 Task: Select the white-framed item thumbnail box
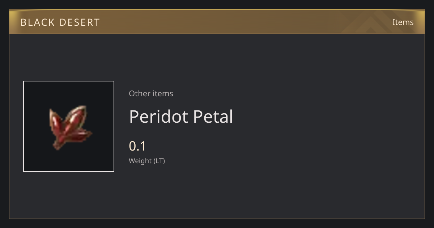[x=69, y=126]
